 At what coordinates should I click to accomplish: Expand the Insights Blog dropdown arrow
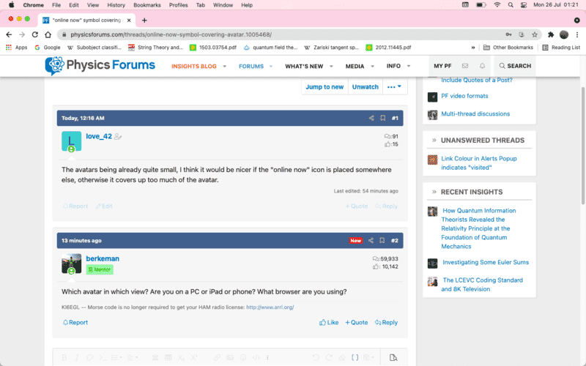point(225,66)
